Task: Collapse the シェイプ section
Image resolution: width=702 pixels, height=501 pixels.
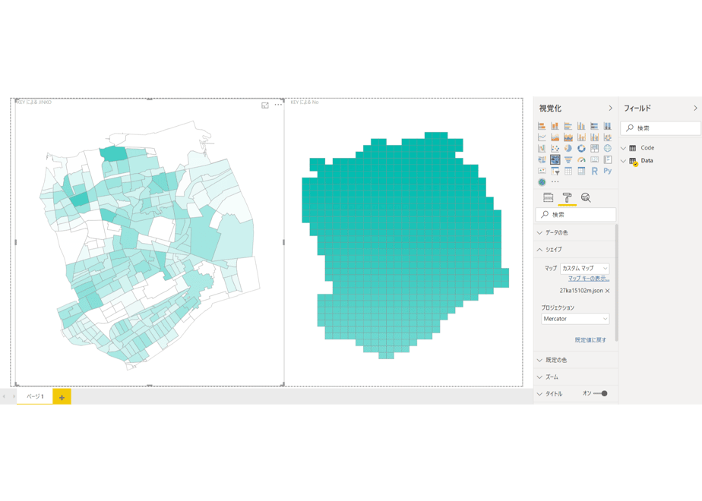Action: [575, 250]
